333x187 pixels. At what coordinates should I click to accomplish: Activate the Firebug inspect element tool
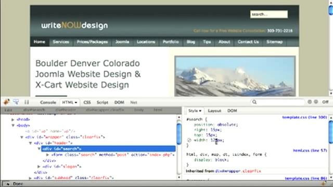(16, 102)
